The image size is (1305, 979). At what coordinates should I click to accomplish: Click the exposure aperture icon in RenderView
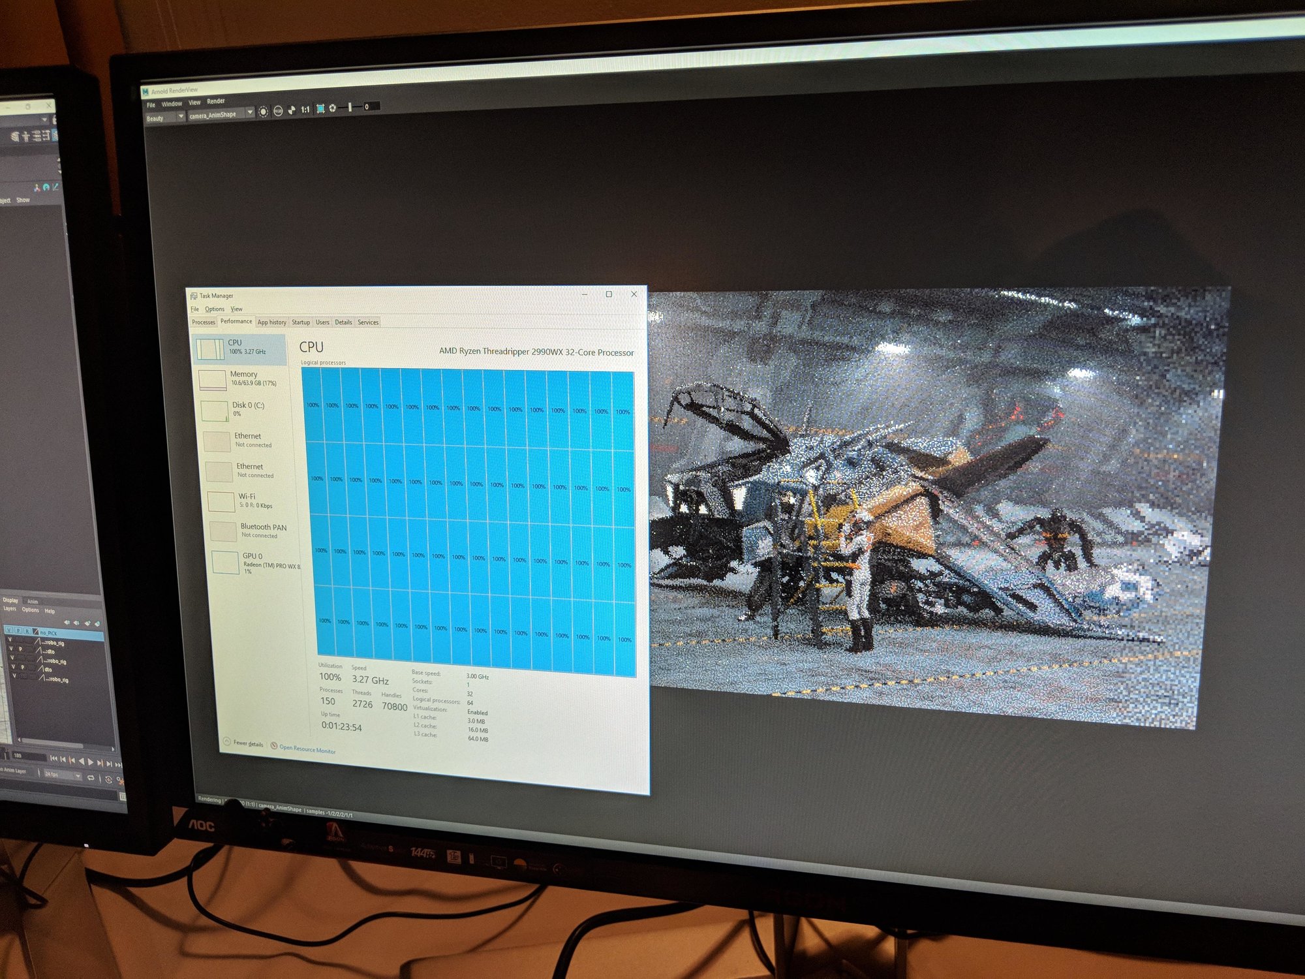(x=333, y=108)
